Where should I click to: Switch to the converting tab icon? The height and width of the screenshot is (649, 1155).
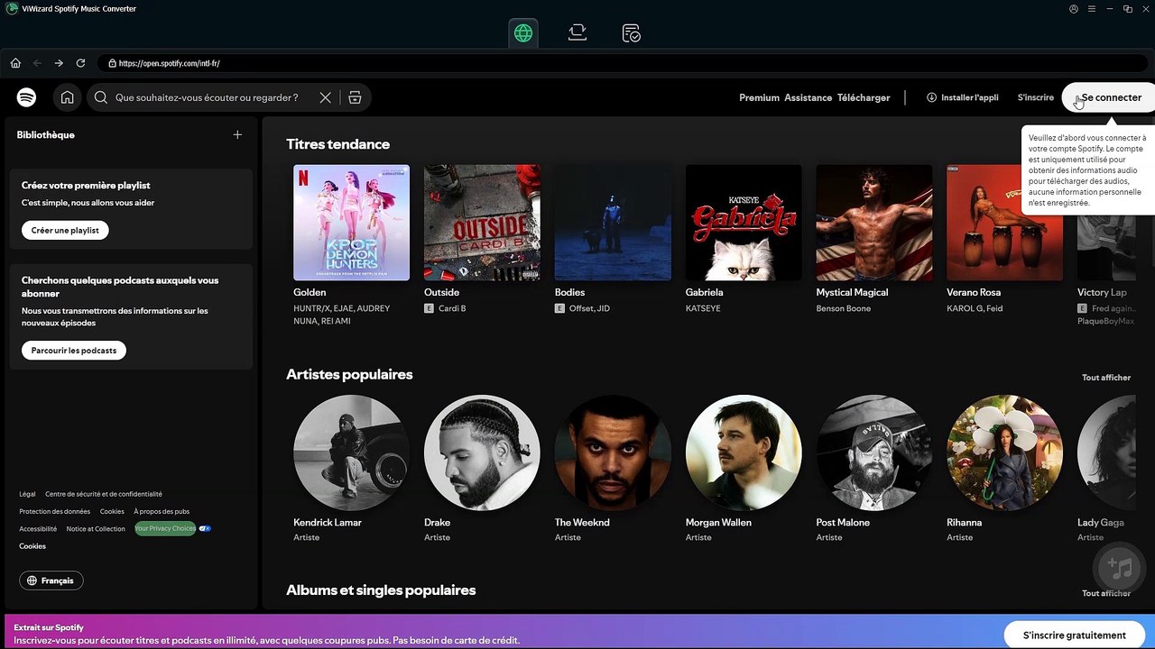coord(577,33)
